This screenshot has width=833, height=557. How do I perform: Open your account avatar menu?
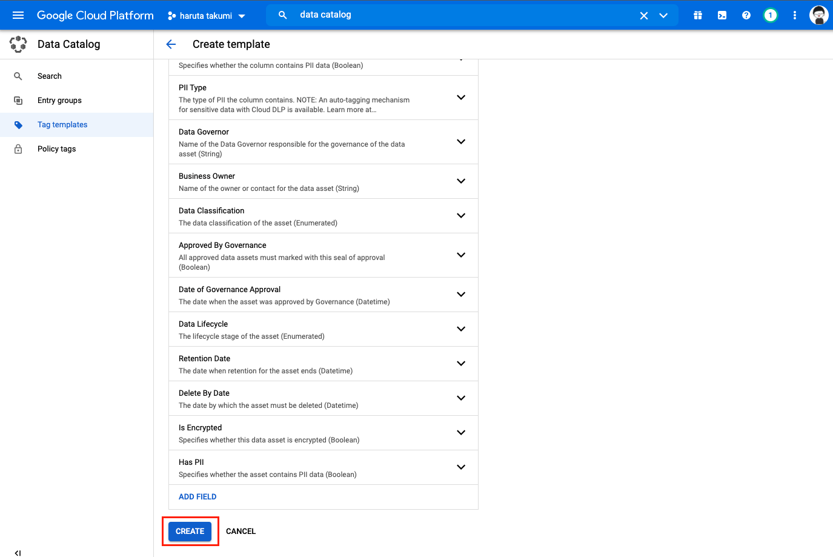coord(818,15)
